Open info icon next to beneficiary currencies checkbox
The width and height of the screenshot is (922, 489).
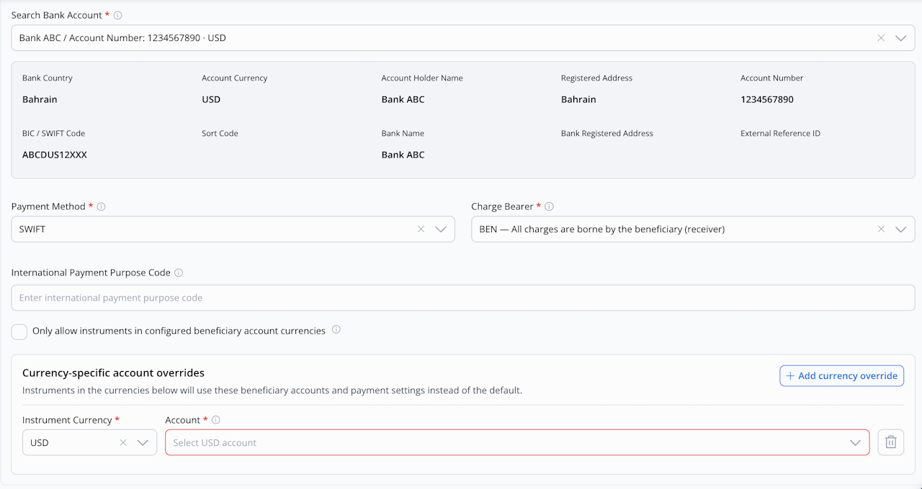pos(336,330)
